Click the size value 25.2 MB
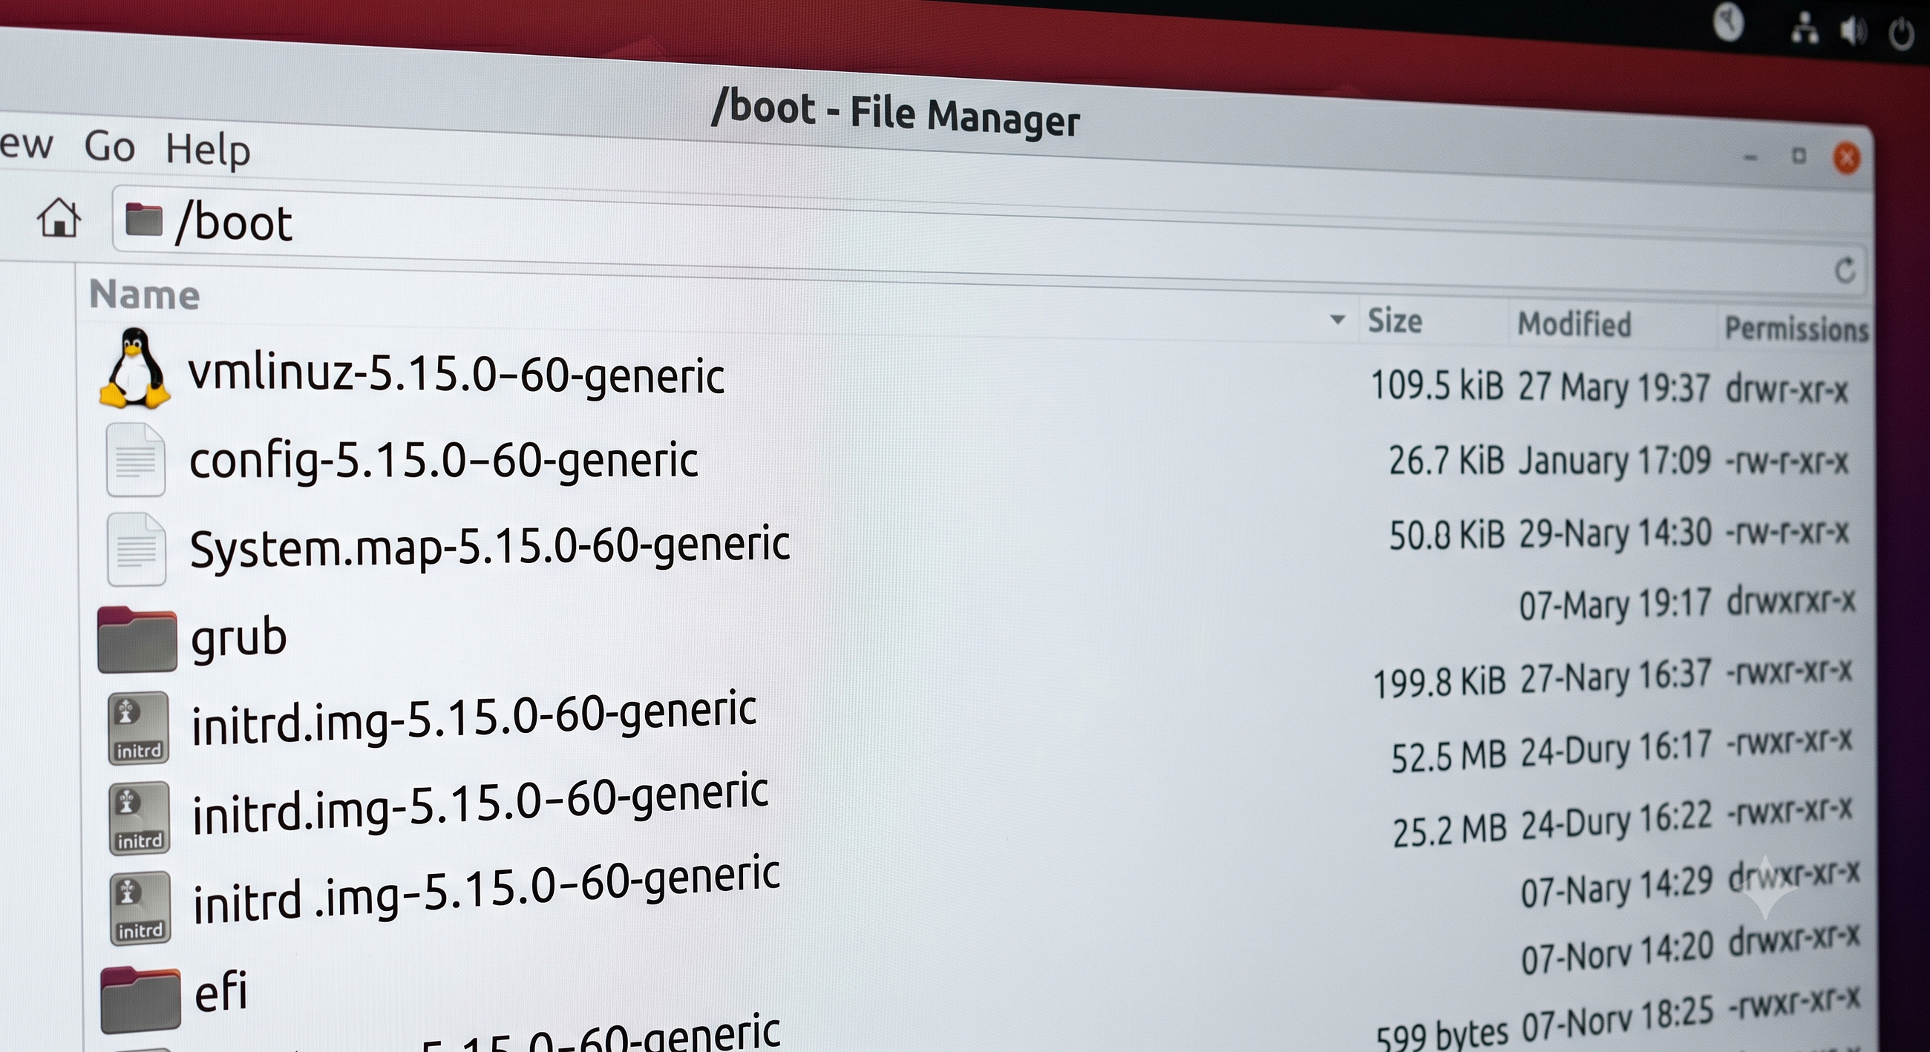The image size is (1930, 1052). point(1450,830)
